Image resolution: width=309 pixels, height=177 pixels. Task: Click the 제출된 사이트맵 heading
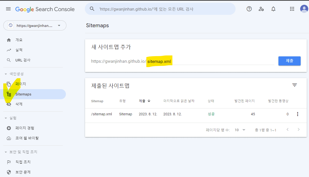110,86
